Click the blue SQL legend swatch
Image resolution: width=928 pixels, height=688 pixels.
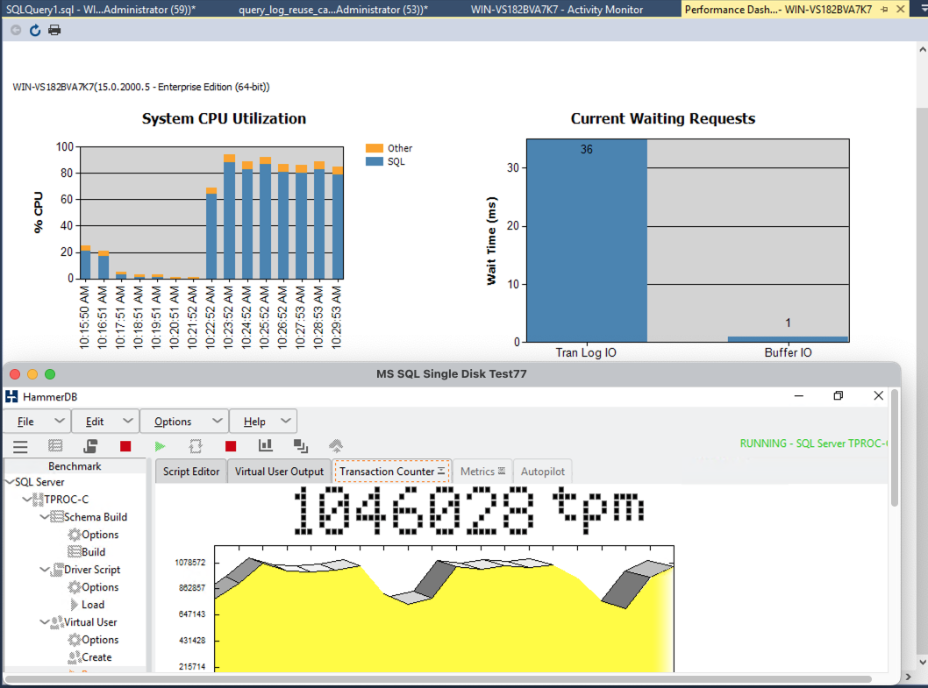coord(374,161)
